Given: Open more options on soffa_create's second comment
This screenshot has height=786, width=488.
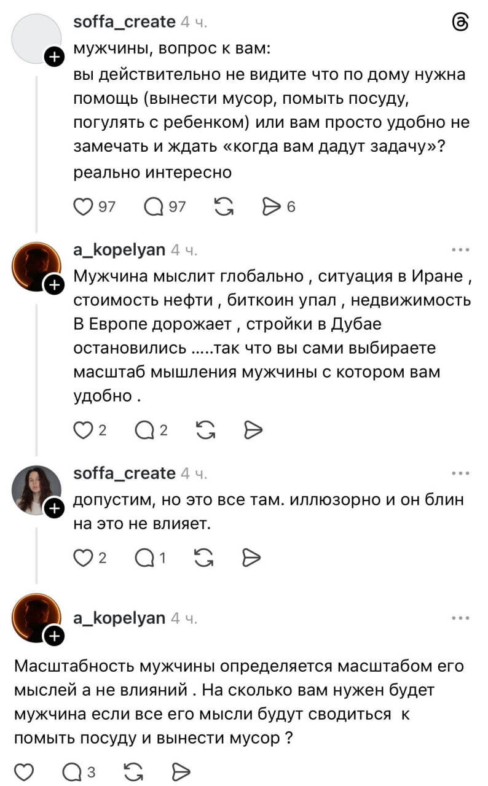Looking at the screenshot, I should 460,473.
